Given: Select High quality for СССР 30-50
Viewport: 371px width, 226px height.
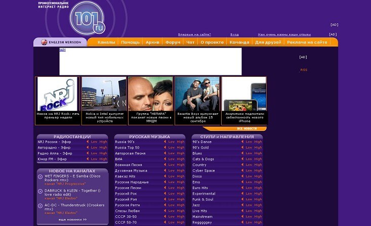Looking at the screenshot, I should (x=181, y=216).
